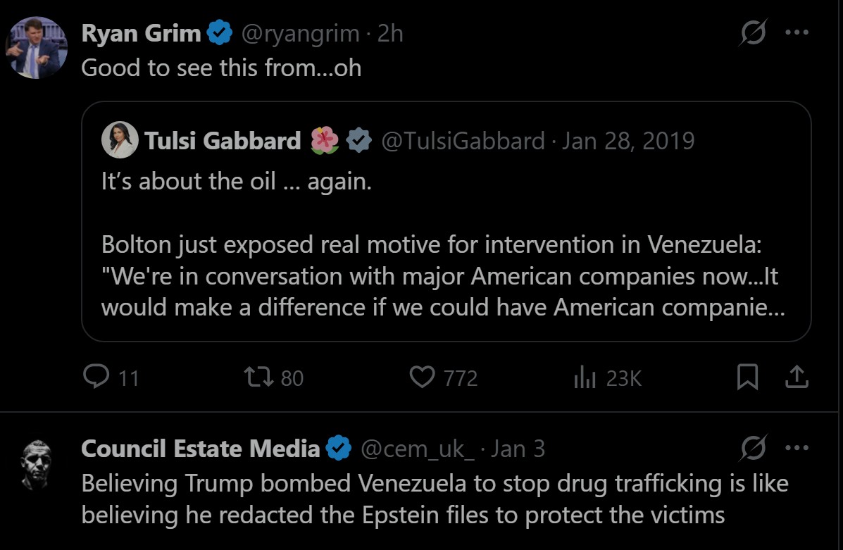Open Jan 3 timestamp on Council Estate tweet
Screen dimensions: 843x550
coord(518,449)
